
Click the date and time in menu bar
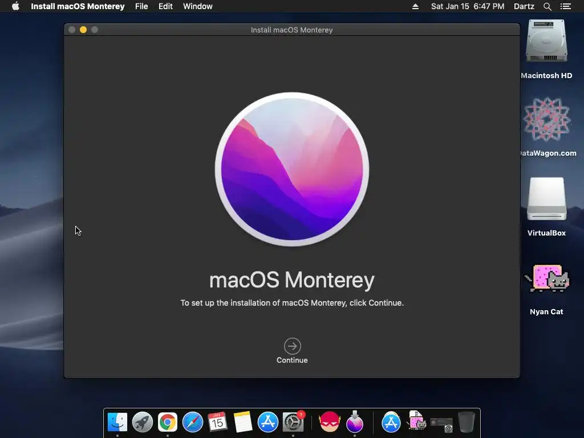click(468, 6)
